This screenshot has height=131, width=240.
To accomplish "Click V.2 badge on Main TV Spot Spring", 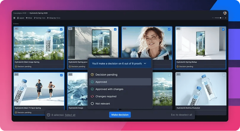I will point(16,74).
